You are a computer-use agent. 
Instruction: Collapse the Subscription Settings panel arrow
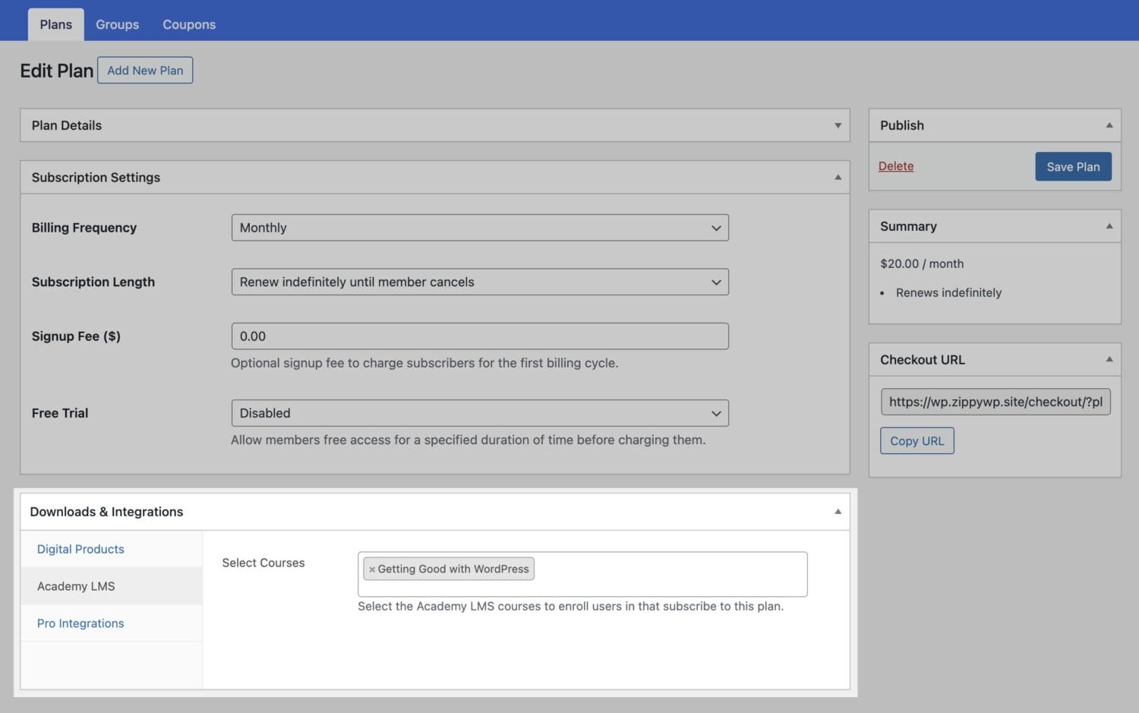point(838,177)
